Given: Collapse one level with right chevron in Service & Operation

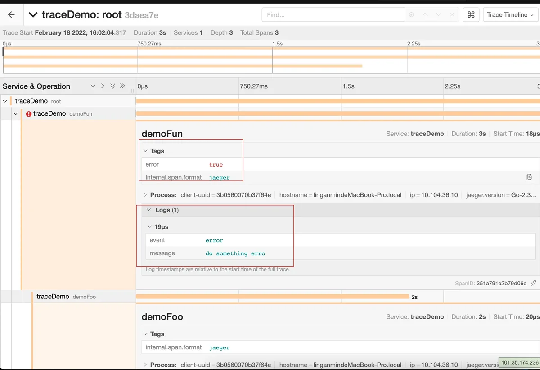Looking at the screenshot, I should coord(103,86).
